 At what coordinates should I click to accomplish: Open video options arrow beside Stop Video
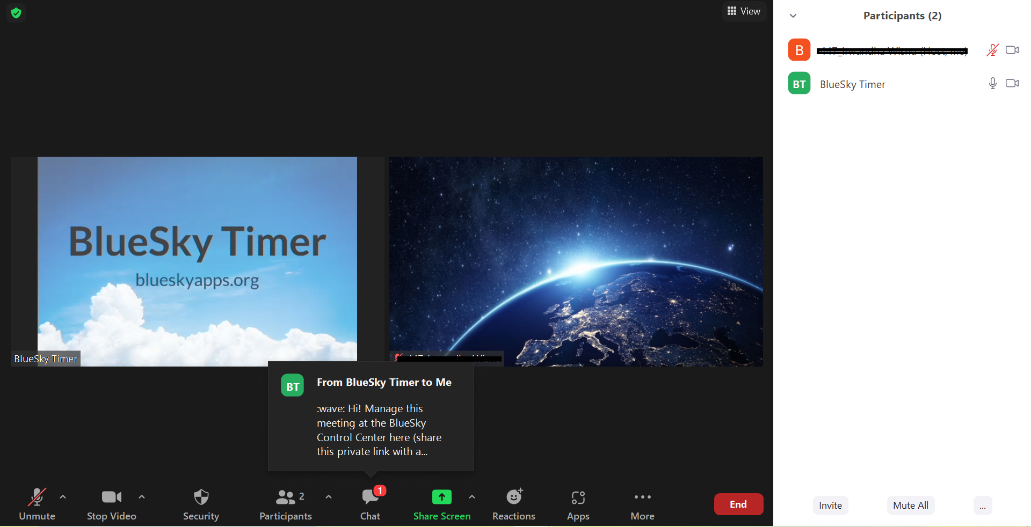[142, 497]
